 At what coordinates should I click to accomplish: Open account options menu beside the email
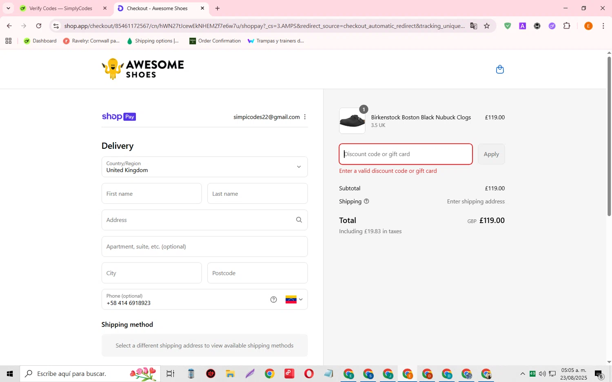point(305,117)
